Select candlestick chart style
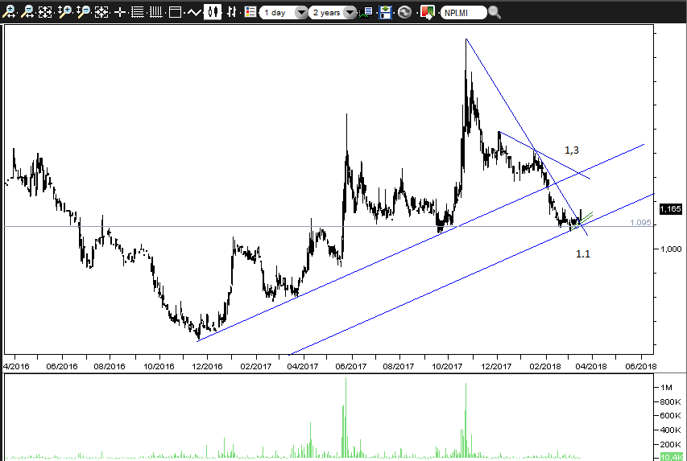687x461 pixels. pos(213,12)
